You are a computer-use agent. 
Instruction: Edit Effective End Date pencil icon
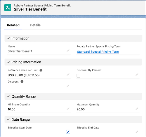coord(137,132)
